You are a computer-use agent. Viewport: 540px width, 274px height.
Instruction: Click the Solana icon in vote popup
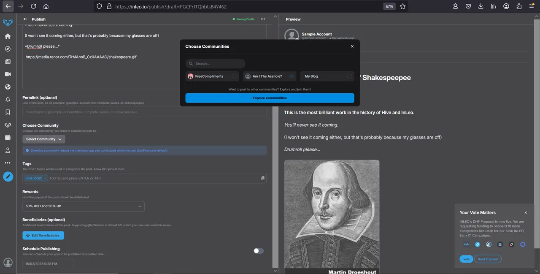[x=500, y=244]
